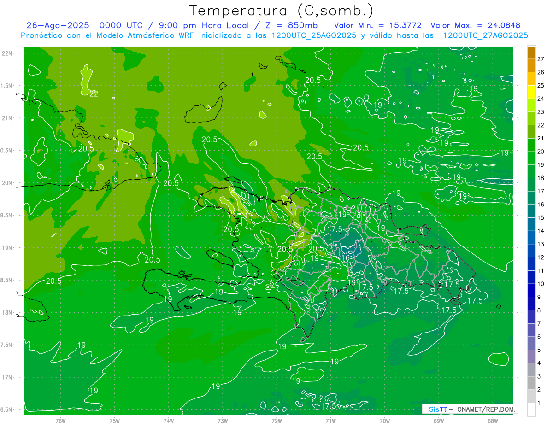Click latitude axis label '21N'
This screenshot has width=553, height=427.
pos(7,118)
